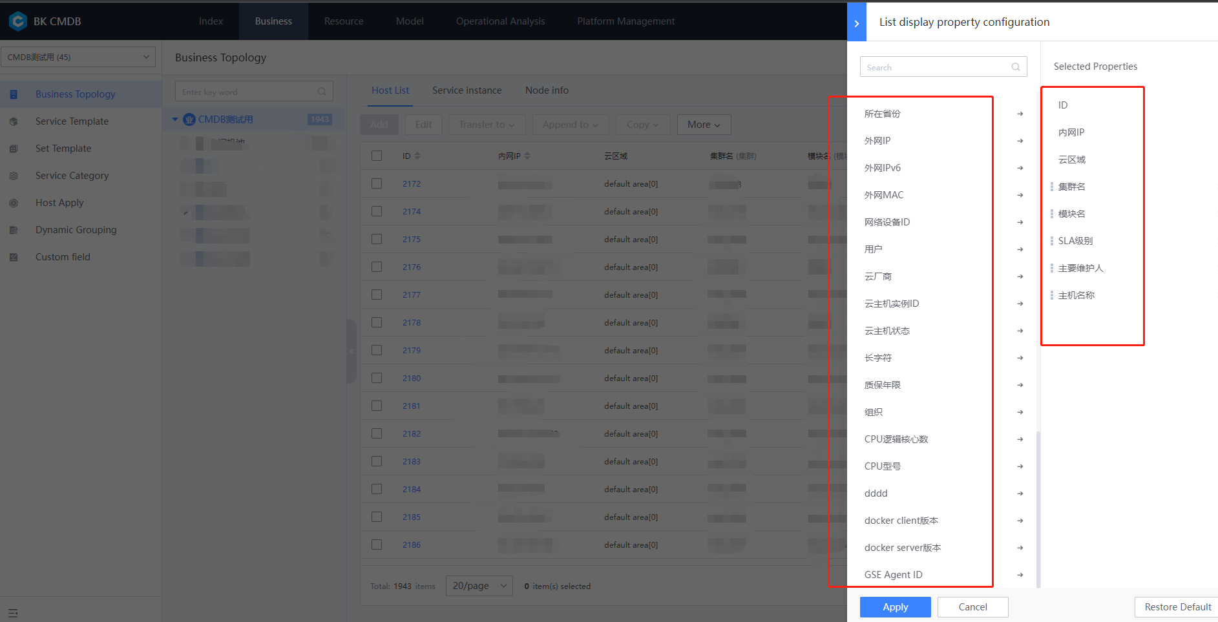Check the row checkbox beside host 2186
This screenshot has height=622, width=1218.
point(377,544)
